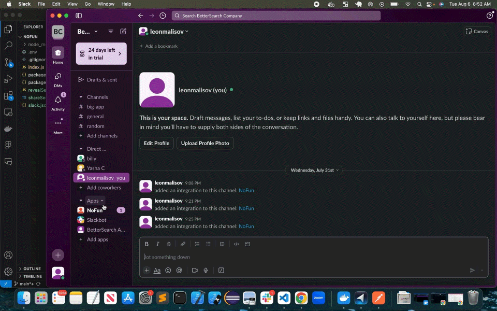Image resolution: width=497 pixels, height=311 pixels.
Task: Click Upload Profile Photo button
Action: pos(205,143)
